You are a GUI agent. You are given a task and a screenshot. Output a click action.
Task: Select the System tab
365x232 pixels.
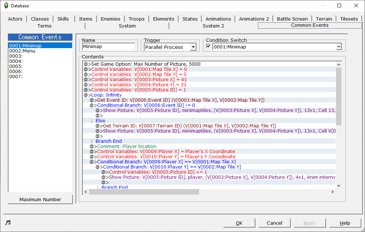(x=127, y=26)
